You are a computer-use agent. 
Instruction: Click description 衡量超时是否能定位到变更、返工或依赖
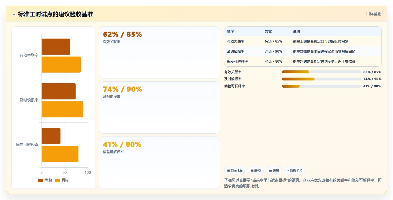tap(324, 61)
